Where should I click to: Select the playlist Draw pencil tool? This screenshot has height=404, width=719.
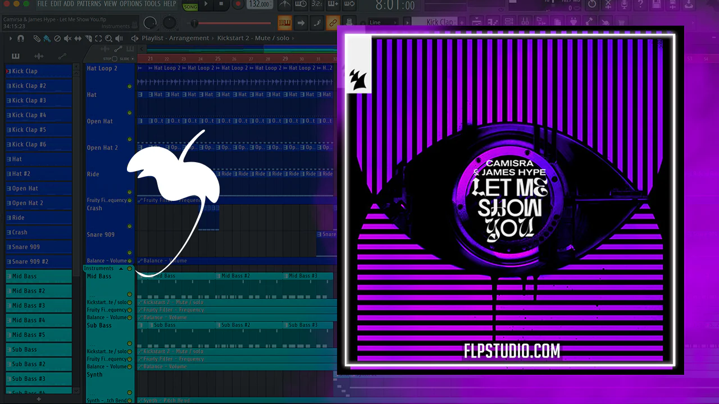[x=37, y=39]
